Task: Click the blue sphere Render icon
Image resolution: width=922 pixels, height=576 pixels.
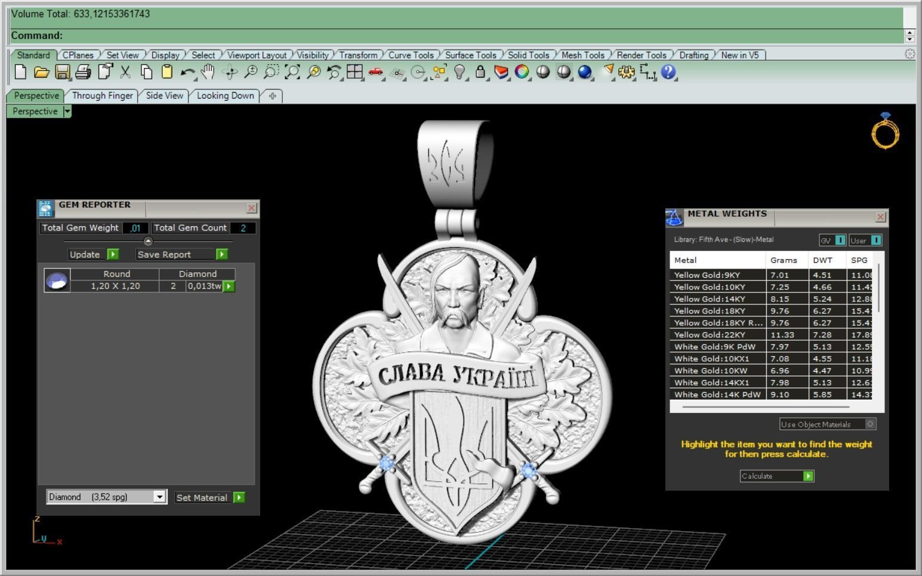Action: [585, 72]
